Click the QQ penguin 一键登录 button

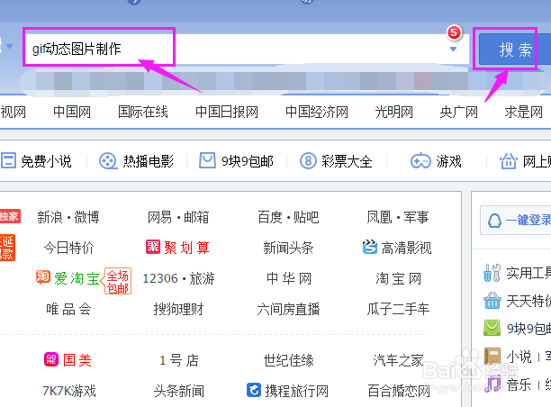(516, 221)
